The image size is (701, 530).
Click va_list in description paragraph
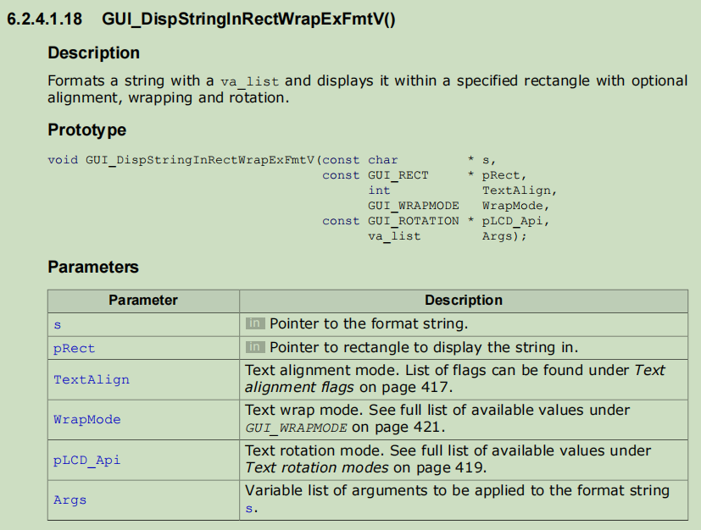(249, 81)
